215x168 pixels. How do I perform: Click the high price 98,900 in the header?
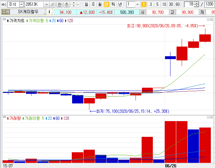[187, 13]
